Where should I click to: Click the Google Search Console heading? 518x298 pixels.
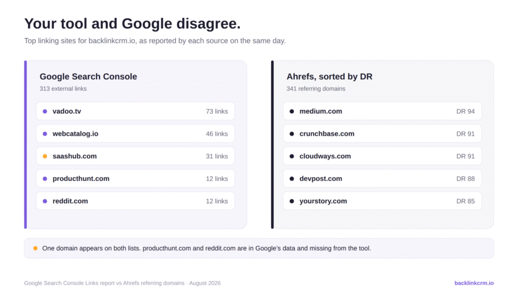click(88, 76)
